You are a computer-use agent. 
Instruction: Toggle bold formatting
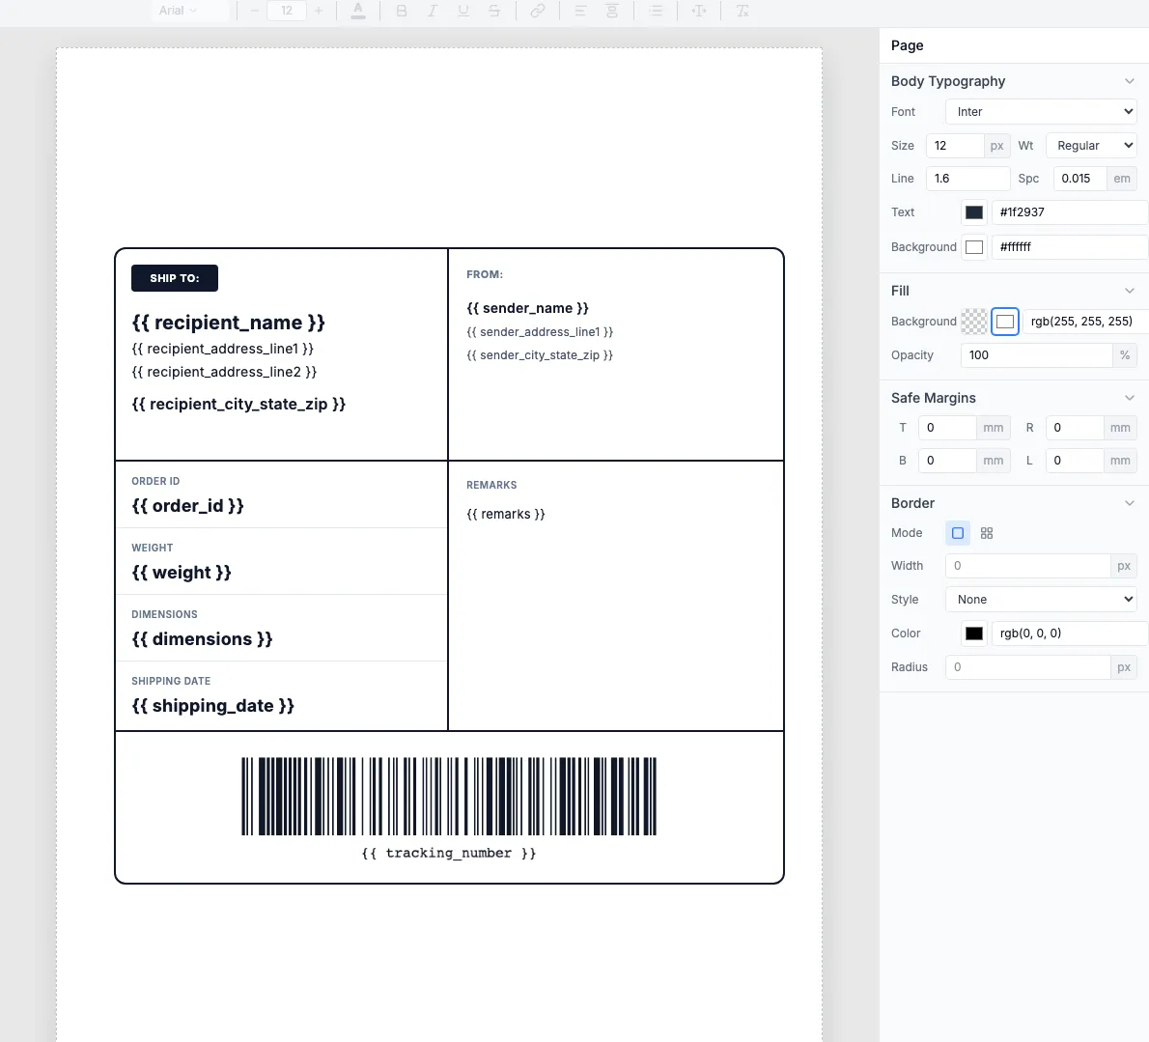[x=402, y=11]
